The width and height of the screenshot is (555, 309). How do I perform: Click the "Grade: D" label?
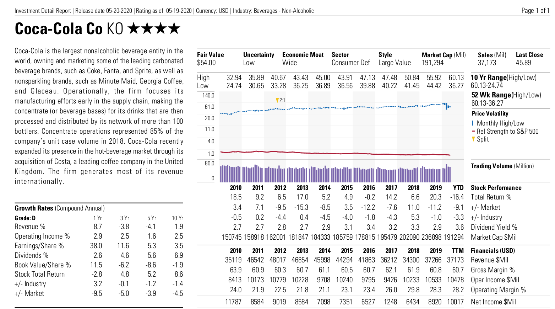click(x=25, y=218)
